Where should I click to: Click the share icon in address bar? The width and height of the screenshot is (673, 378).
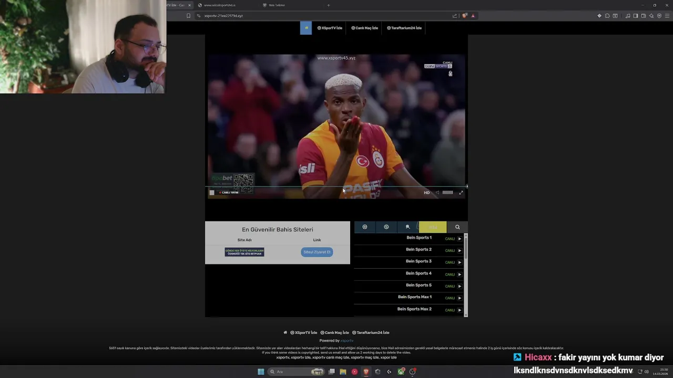(455, 16)
